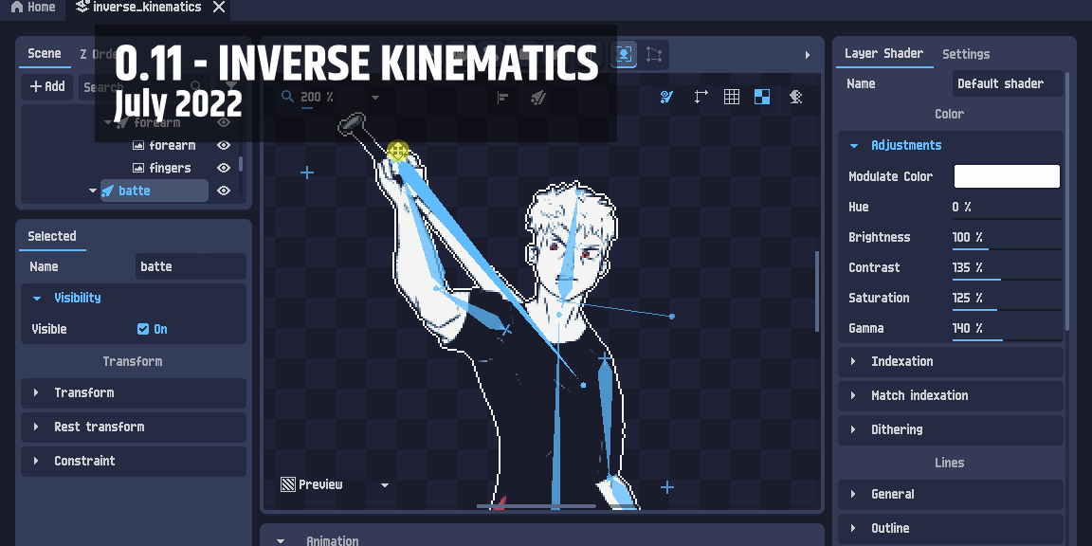Toggle visibility of the forearm layer
This screenshot has height=546, width=1092.
[x=224, y=145]
